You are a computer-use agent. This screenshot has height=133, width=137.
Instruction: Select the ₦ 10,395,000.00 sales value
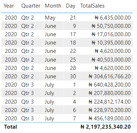click(111, 43)
